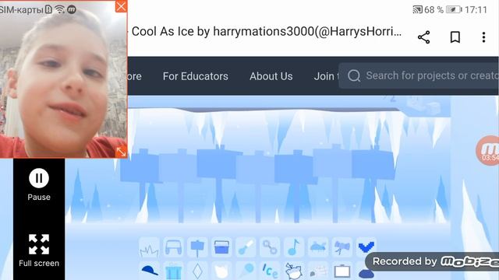Image resolution: width=499 pixels, height=280 pixels.
Task: Select the 'Ice' text icon
Action: point(270,271)
